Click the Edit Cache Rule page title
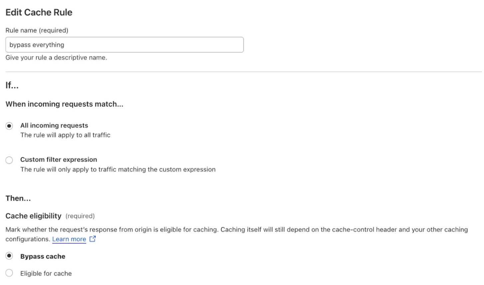The image size is (484, 285). point(39,12)
